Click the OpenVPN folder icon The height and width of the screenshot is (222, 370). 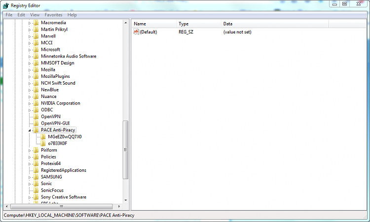(36, 117)
